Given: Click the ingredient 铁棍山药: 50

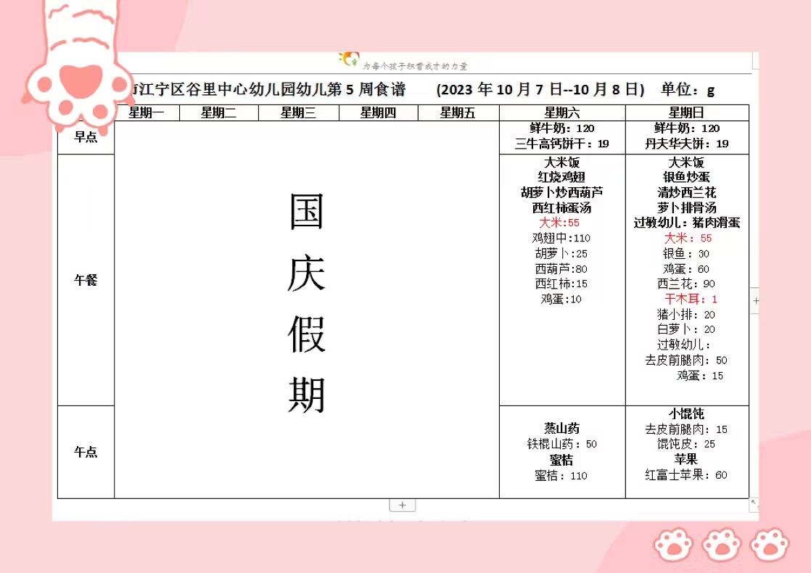Looking at the screenshot, I should click(562, 444).
